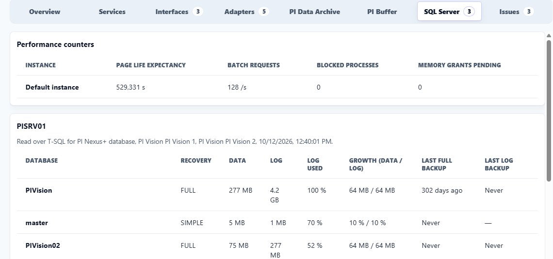Open the PI Buffer tab
Viewport: 553px width, 259px height.
pos(382,12)
